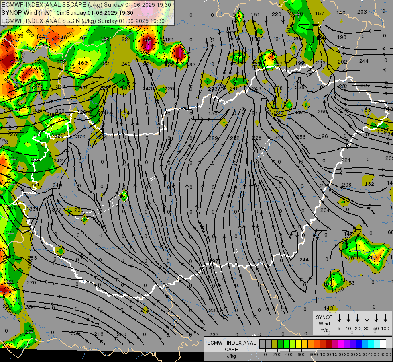Click the map value 196
Image resolution: width=393 pixels, height=362 pixels.
click(x=323, y=136)
